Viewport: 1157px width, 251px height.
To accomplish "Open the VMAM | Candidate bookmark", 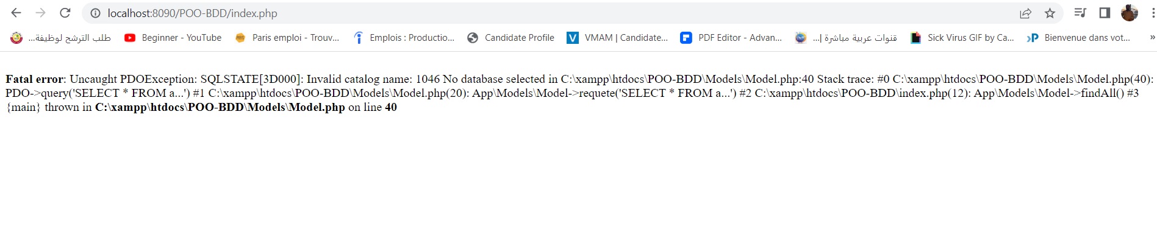I will click(x=618, y=38).
